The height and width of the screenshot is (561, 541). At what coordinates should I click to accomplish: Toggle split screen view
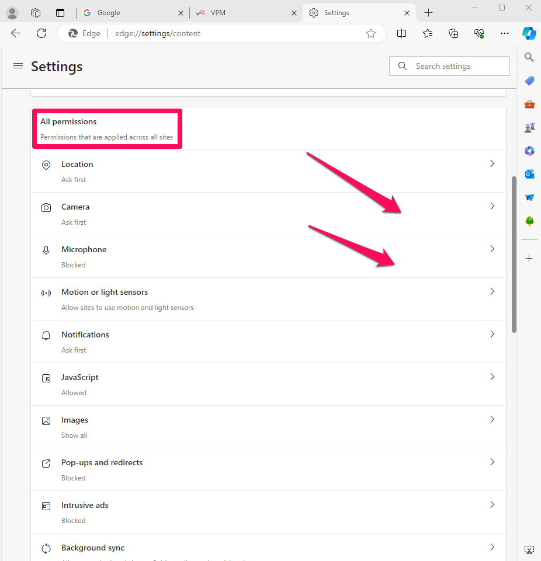point(401,33)
